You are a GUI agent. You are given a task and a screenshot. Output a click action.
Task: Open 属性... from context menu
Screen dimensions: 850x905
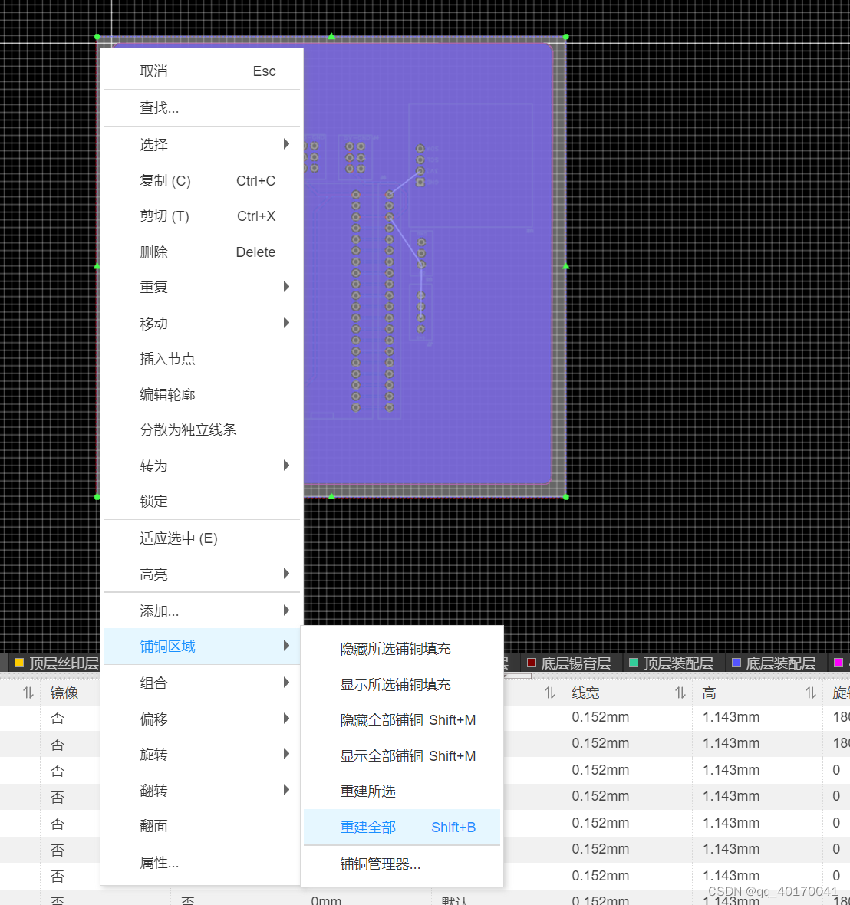point(202,864)
